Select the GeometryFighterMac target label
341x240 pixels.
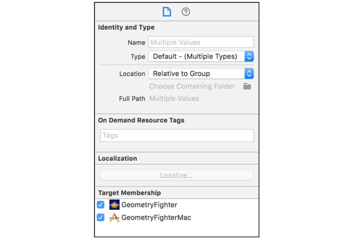pos(156,218)
